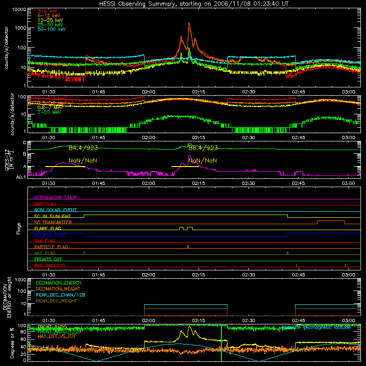Select the GAP_FLAG label

45,204
